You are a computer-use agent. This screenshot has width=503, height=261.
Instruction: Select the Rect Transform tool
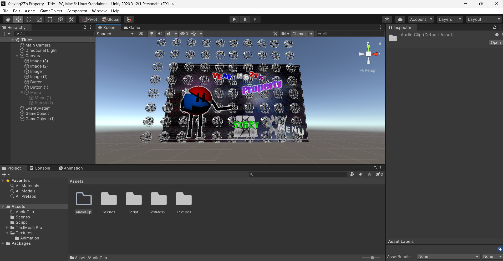point(50,19)
